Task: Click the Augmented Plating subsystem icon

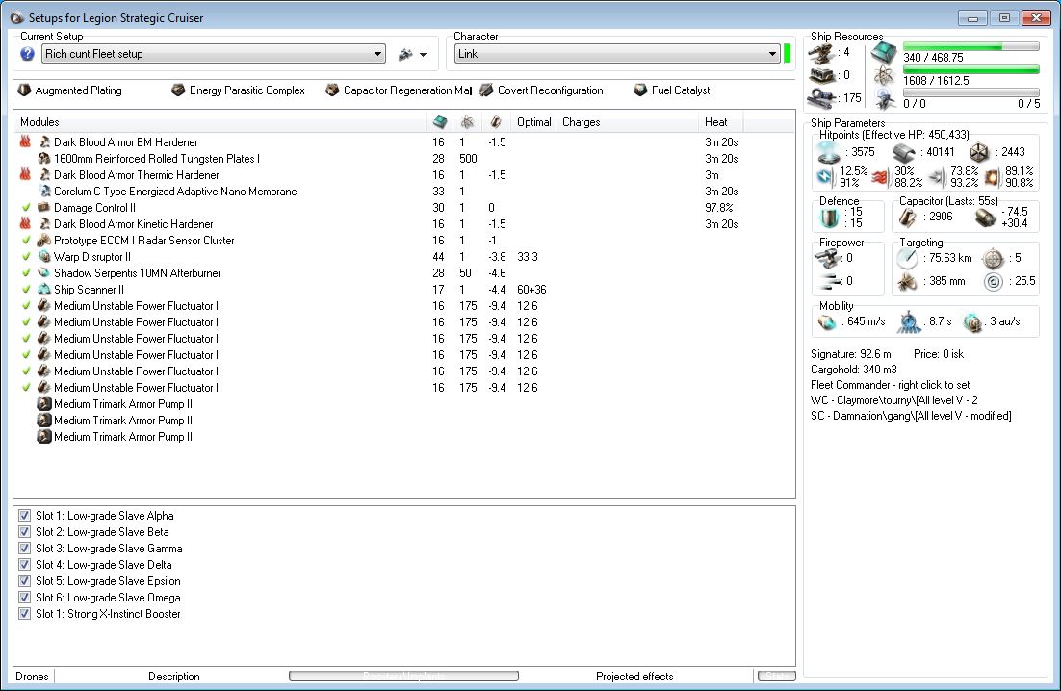Action: tap(24, 90)
